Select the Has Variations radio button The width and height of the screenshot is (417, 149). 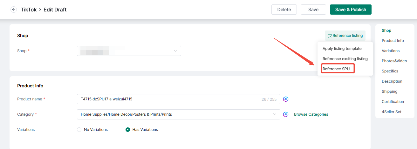pos(128,130)
